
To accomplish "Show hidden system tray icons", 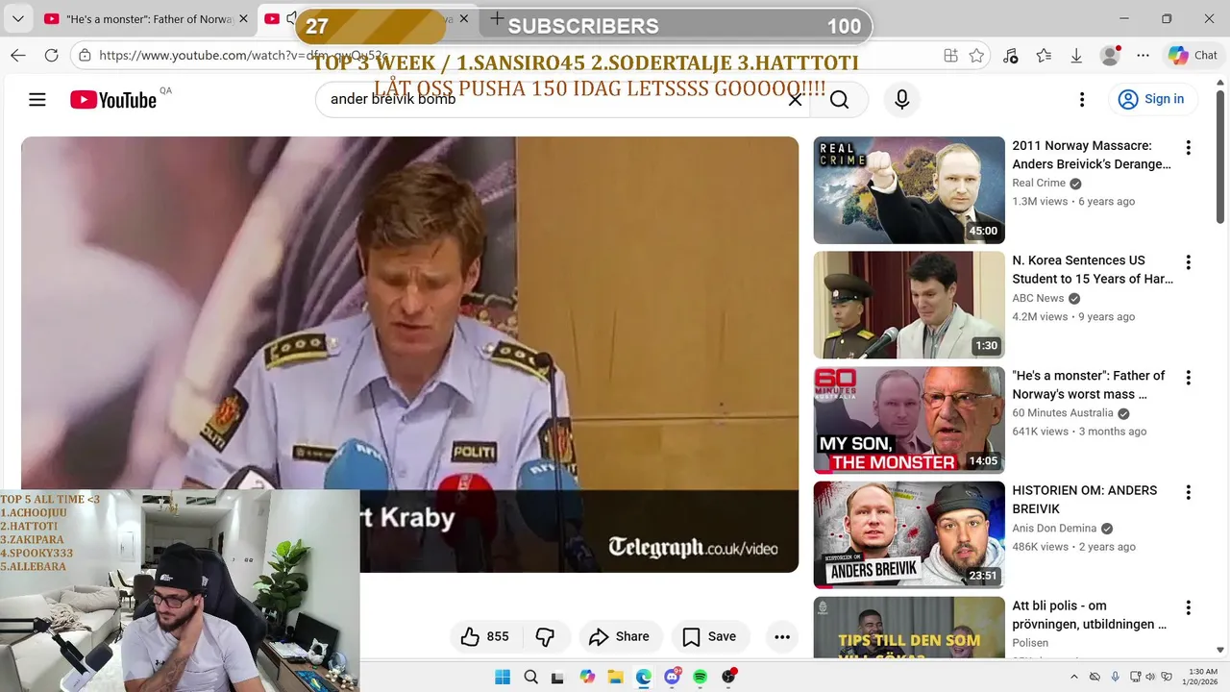I will click(1074, 677).
